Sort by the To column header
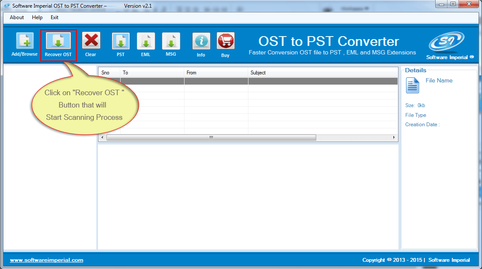This screenshot has width=482, height=269. 152,73
